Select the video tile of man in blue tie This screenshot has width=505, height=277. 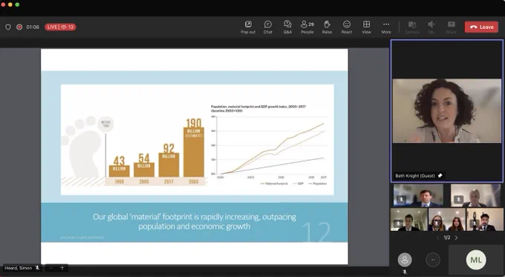point(418,196)
